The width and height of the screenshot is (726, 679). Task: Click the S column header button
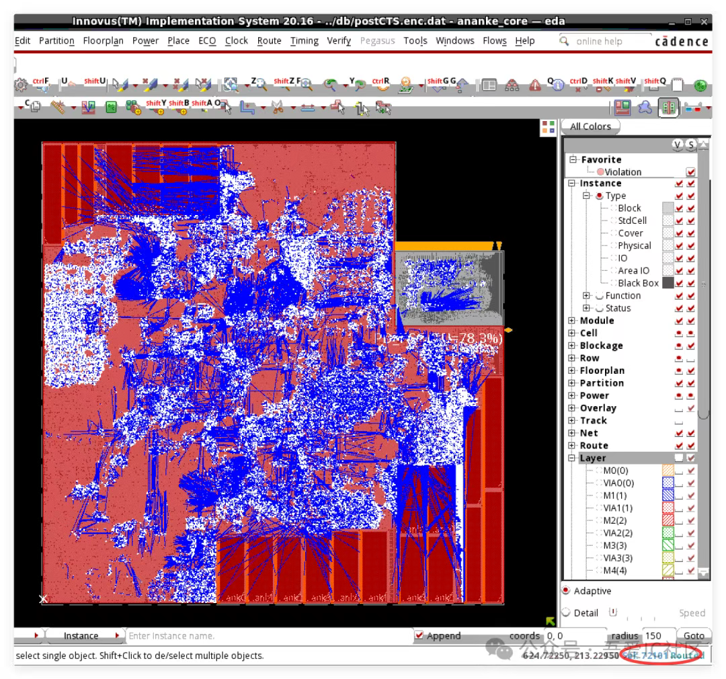(691, 145)
